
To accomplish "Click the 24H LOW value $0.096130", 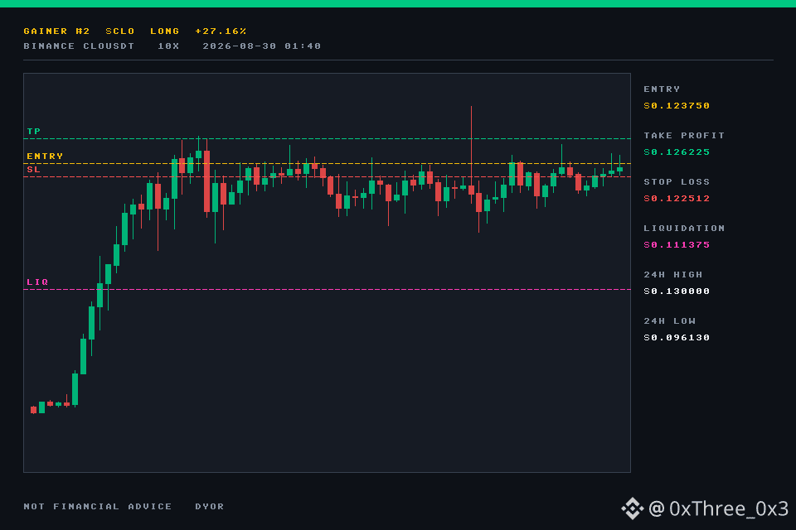I will 677,338.
